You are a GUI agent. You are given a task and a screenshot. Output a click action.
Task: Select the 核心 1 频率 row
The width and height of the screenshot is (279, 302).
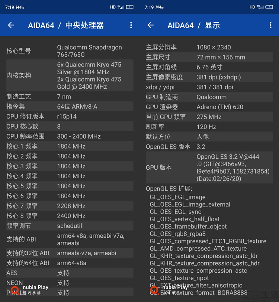(x=70, y=146)
